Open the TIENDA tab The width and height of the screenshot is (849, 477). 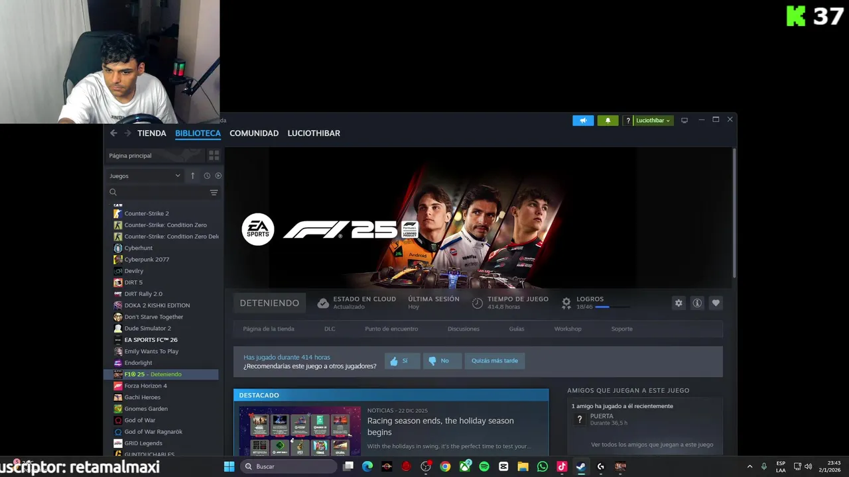[x=152, y=133]
